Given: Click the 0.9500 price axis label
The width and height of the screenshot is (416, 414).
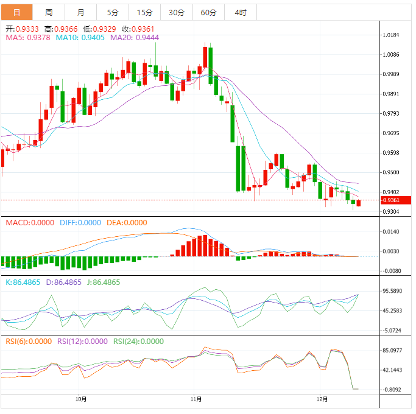Looking at the screenshot, I should [x=391, y=172].
